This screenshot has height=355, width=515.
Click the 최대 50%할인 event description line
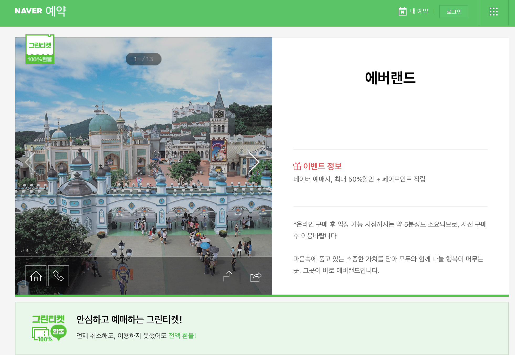tap(359, 179)
